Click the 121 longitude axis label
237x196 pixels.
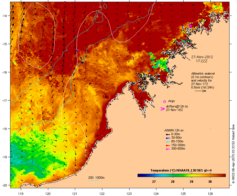pyautogui.click(x=75, y=194)
